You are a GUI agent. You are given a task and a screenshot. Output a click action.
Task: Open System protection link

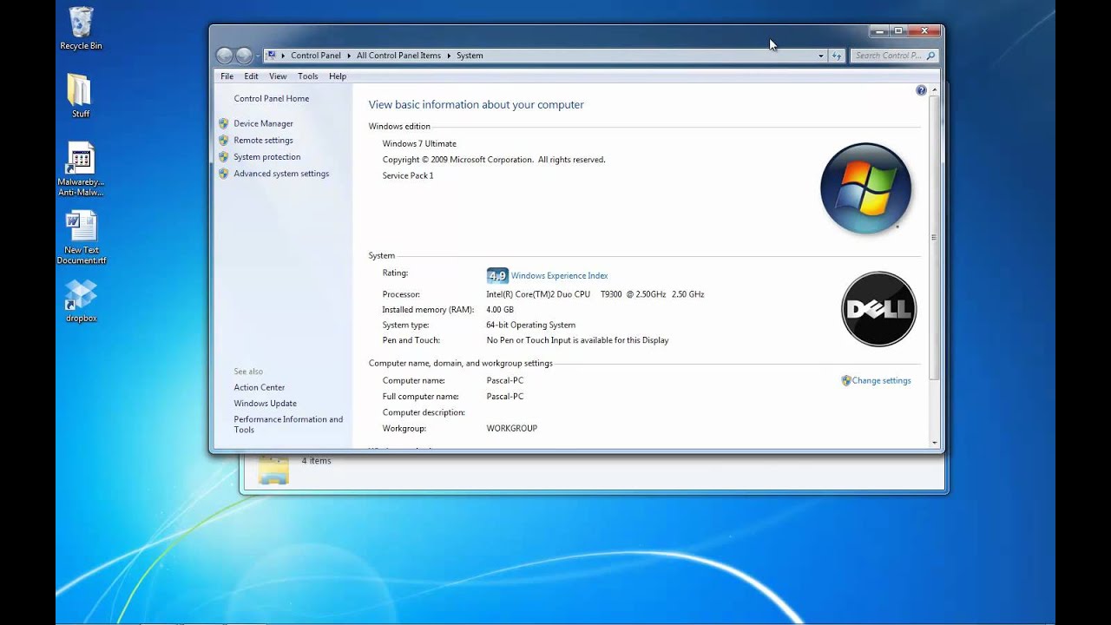tap(266, 157)
